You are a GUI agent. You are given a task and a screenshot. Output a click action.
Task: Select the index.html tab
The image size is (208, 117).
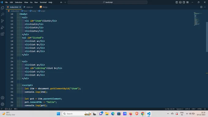coord(14,7)
